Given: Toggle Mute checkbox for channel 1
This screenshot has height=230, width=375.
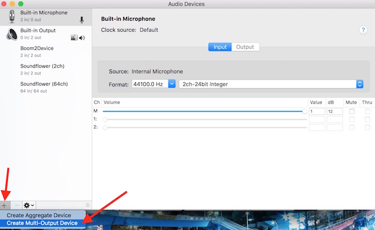Looking at the screenshot, I should 351,119.
